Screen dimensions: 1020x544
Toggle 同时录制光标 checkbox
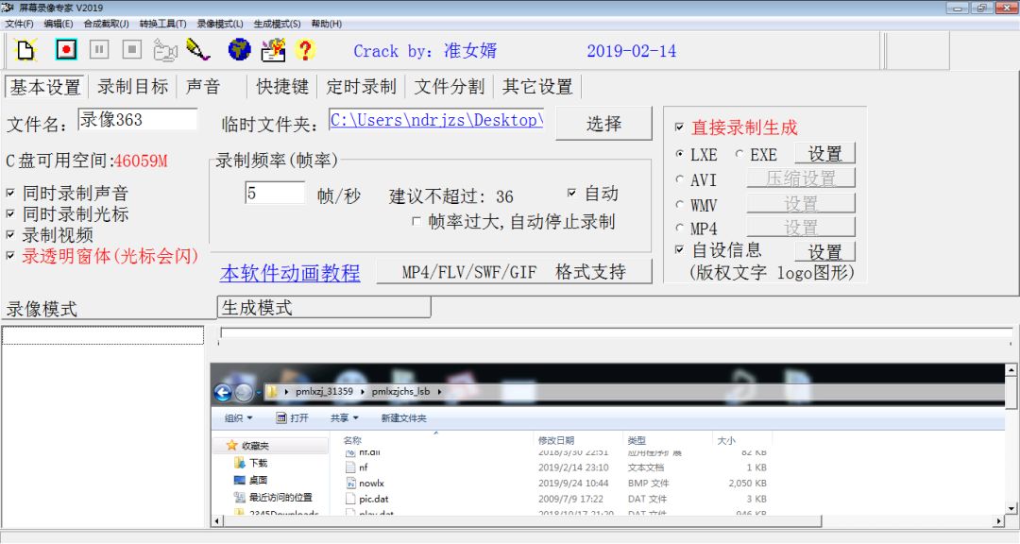click(9, 213)
